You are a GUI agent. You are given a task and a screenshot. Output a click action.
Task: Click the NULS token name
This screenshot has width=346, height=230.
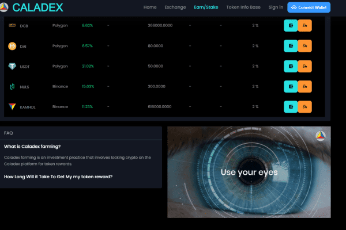click(24, 87)
